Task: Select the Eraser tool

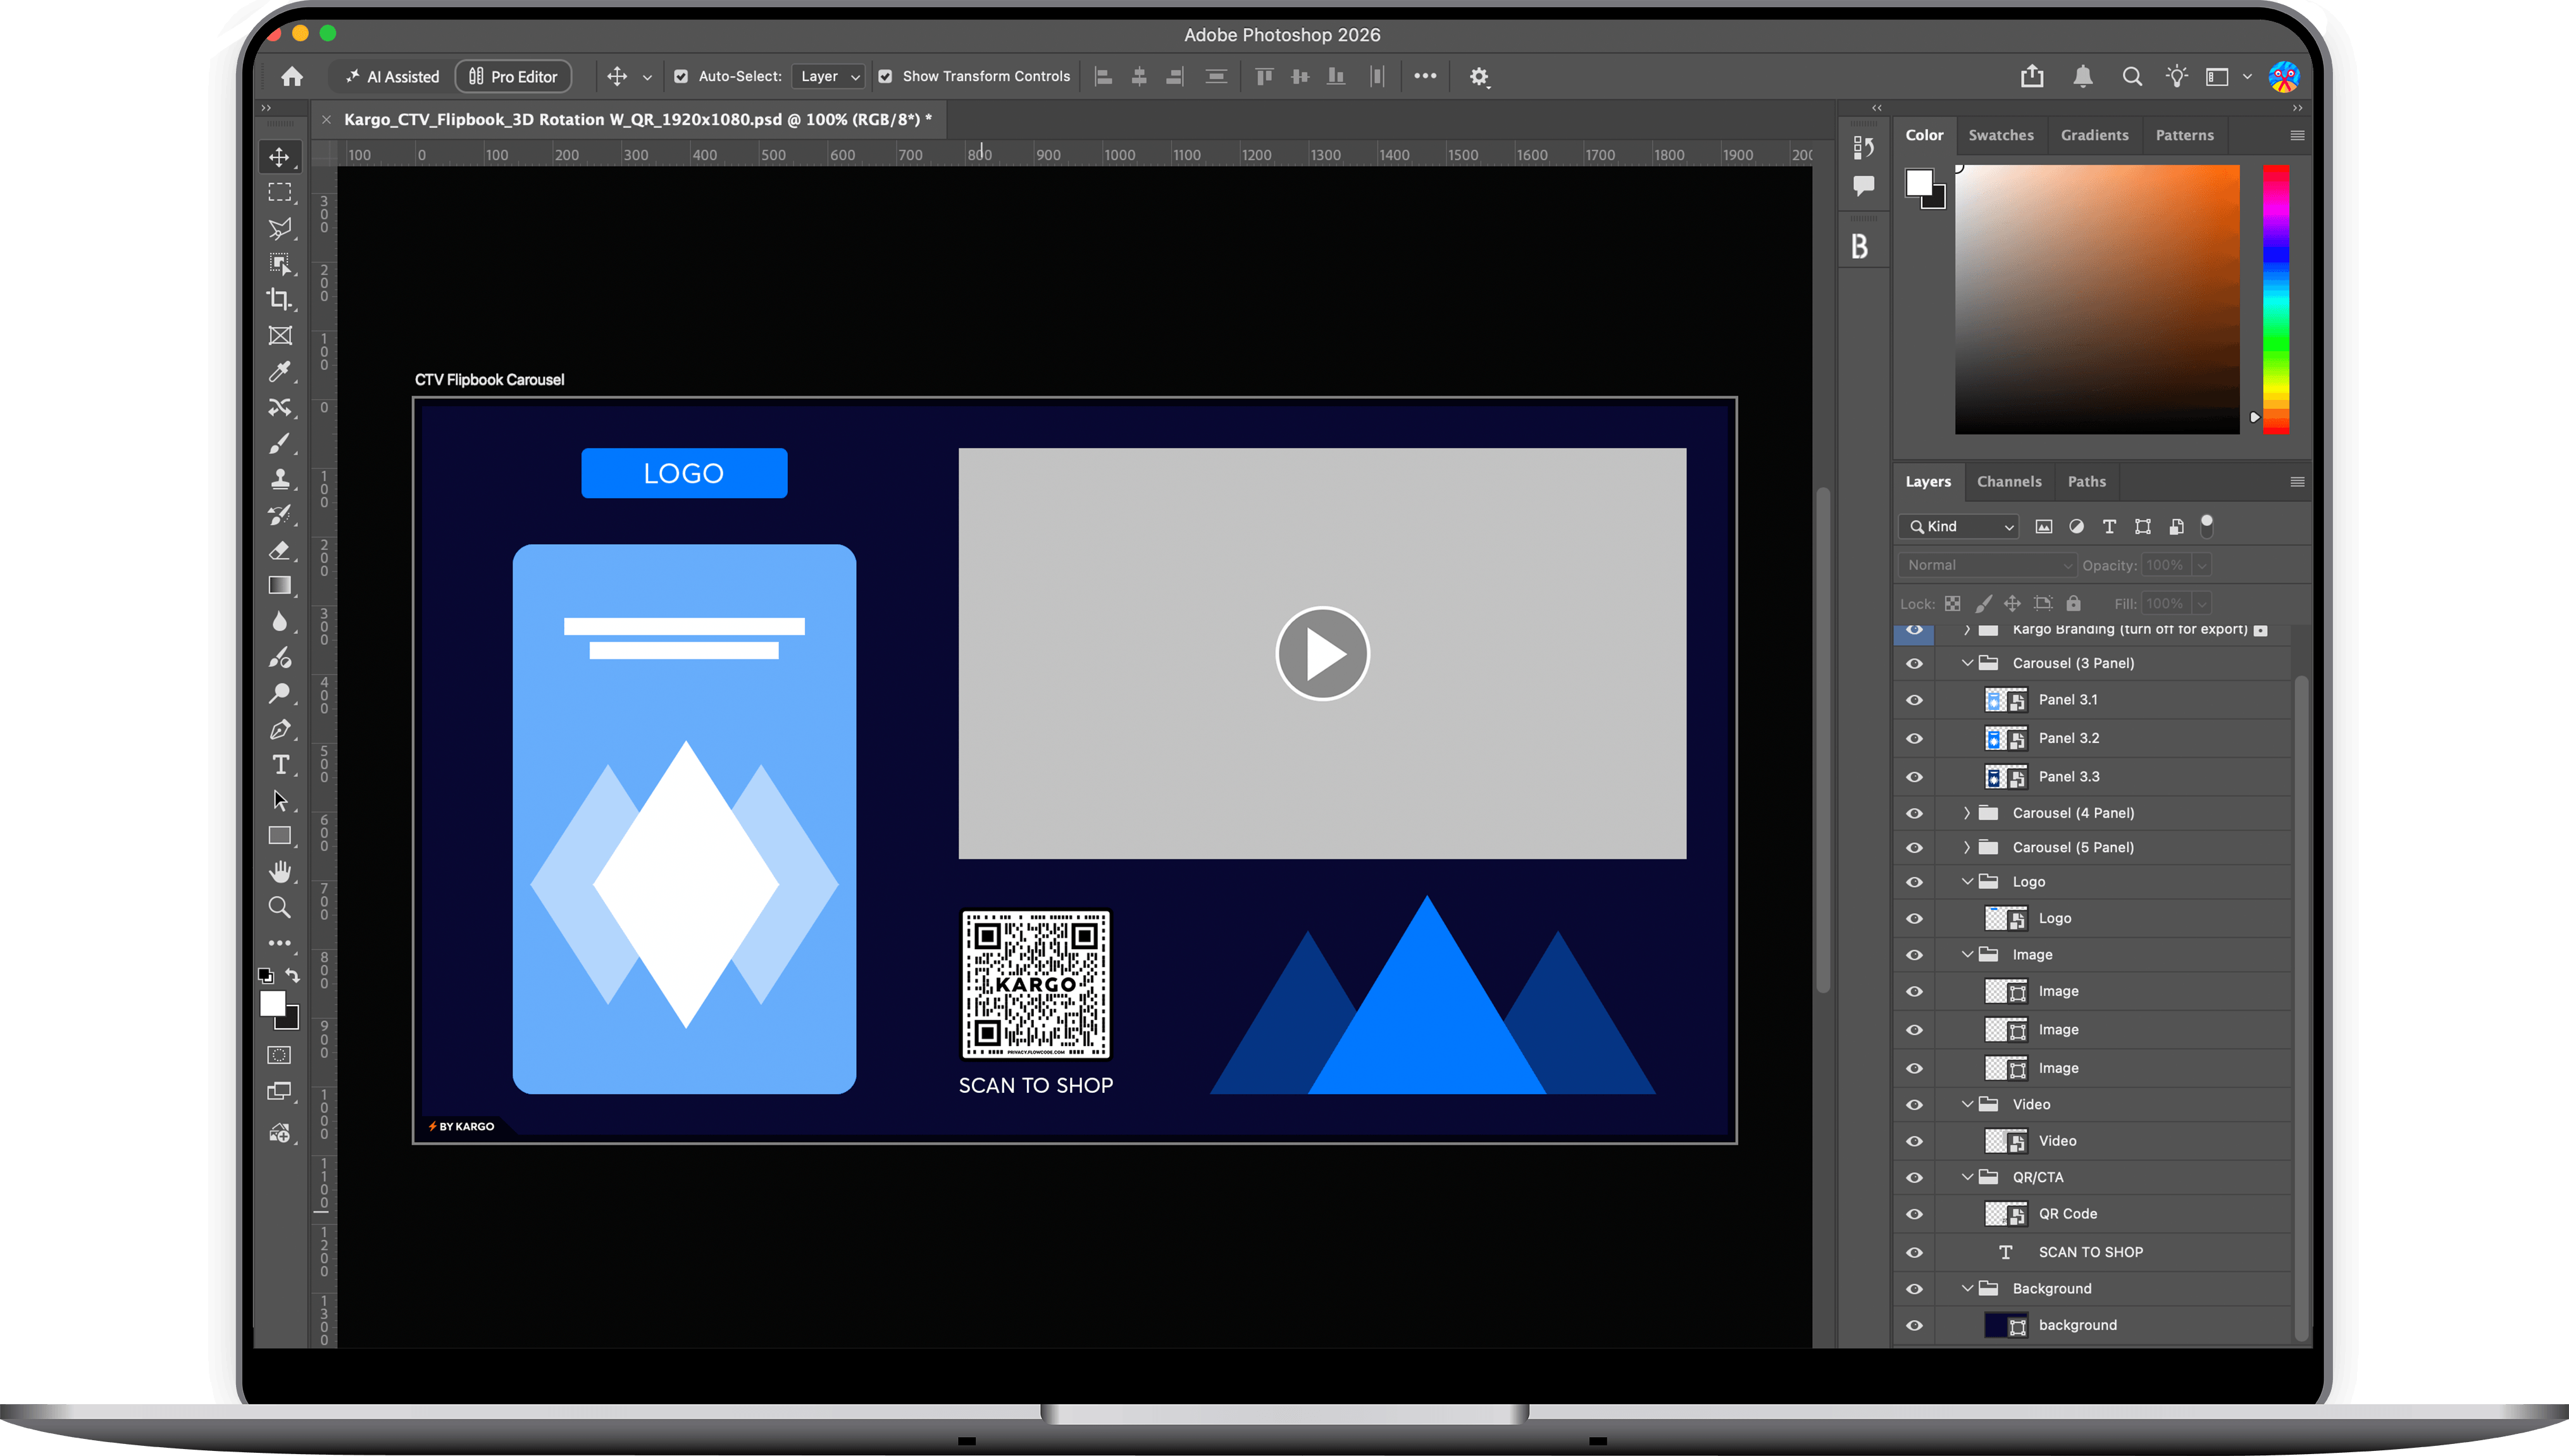Action: pyautogui.click(x=280, y=550)
